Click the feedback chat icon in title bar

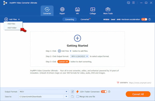tap(128, 3)
